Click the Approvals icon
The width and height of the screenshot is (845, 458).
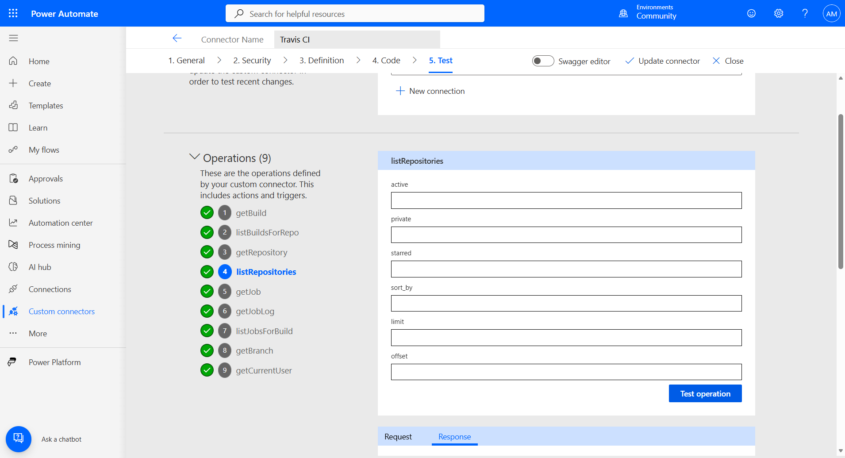pos(13,178)
